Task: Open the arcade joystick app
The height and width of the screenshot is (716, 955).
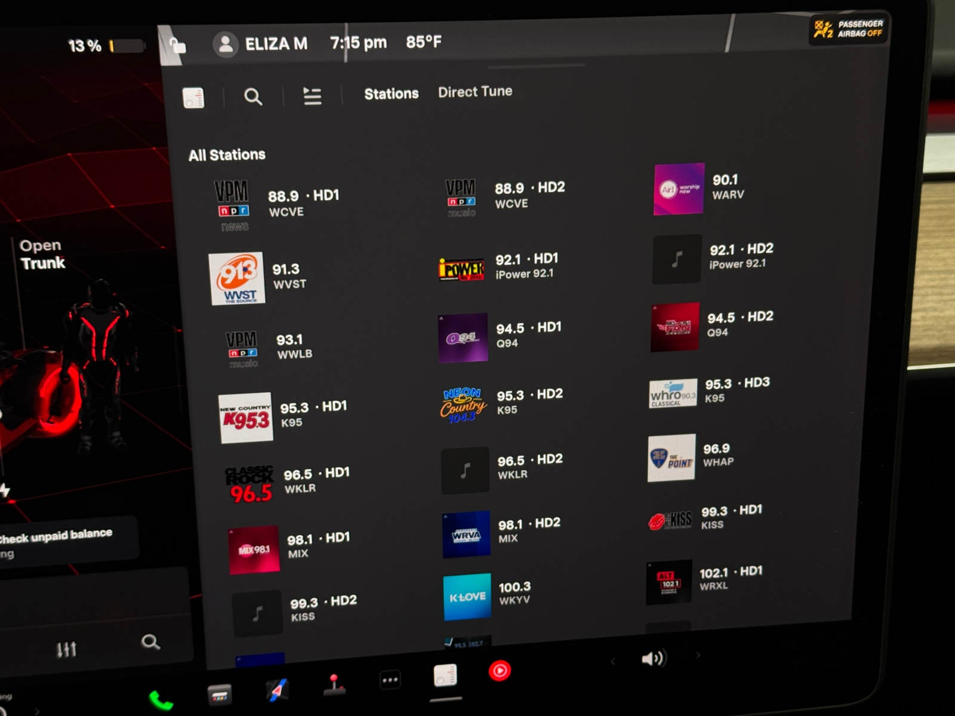Action: point(334,685)
